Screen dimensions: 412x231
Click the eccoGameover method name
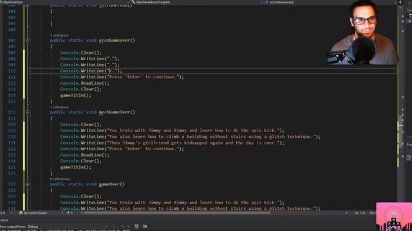click(115, 40)
